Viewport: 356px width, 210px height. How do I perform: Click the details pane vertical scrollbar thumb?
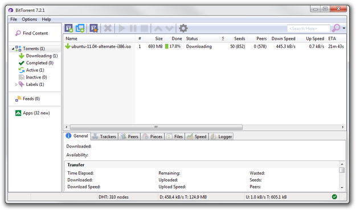tap(342, 170)
